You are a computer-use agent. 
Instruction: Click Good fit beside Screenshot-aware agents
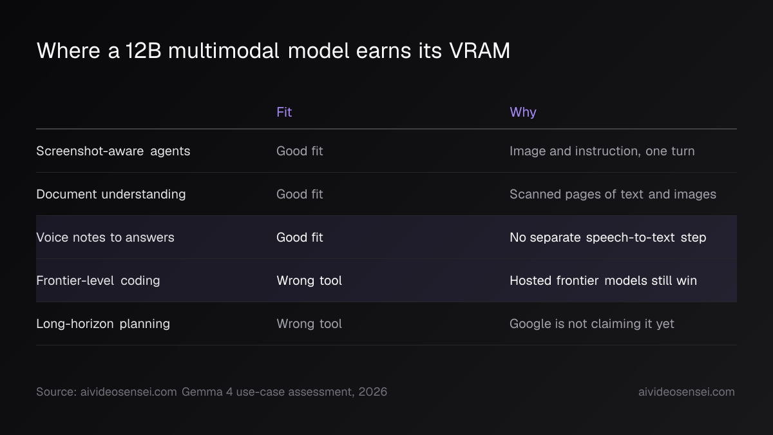click(300, 151)
